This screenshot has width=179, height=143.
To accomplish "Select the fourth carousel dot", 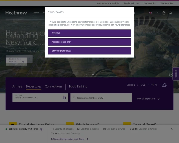I will [x=93, y=74].
